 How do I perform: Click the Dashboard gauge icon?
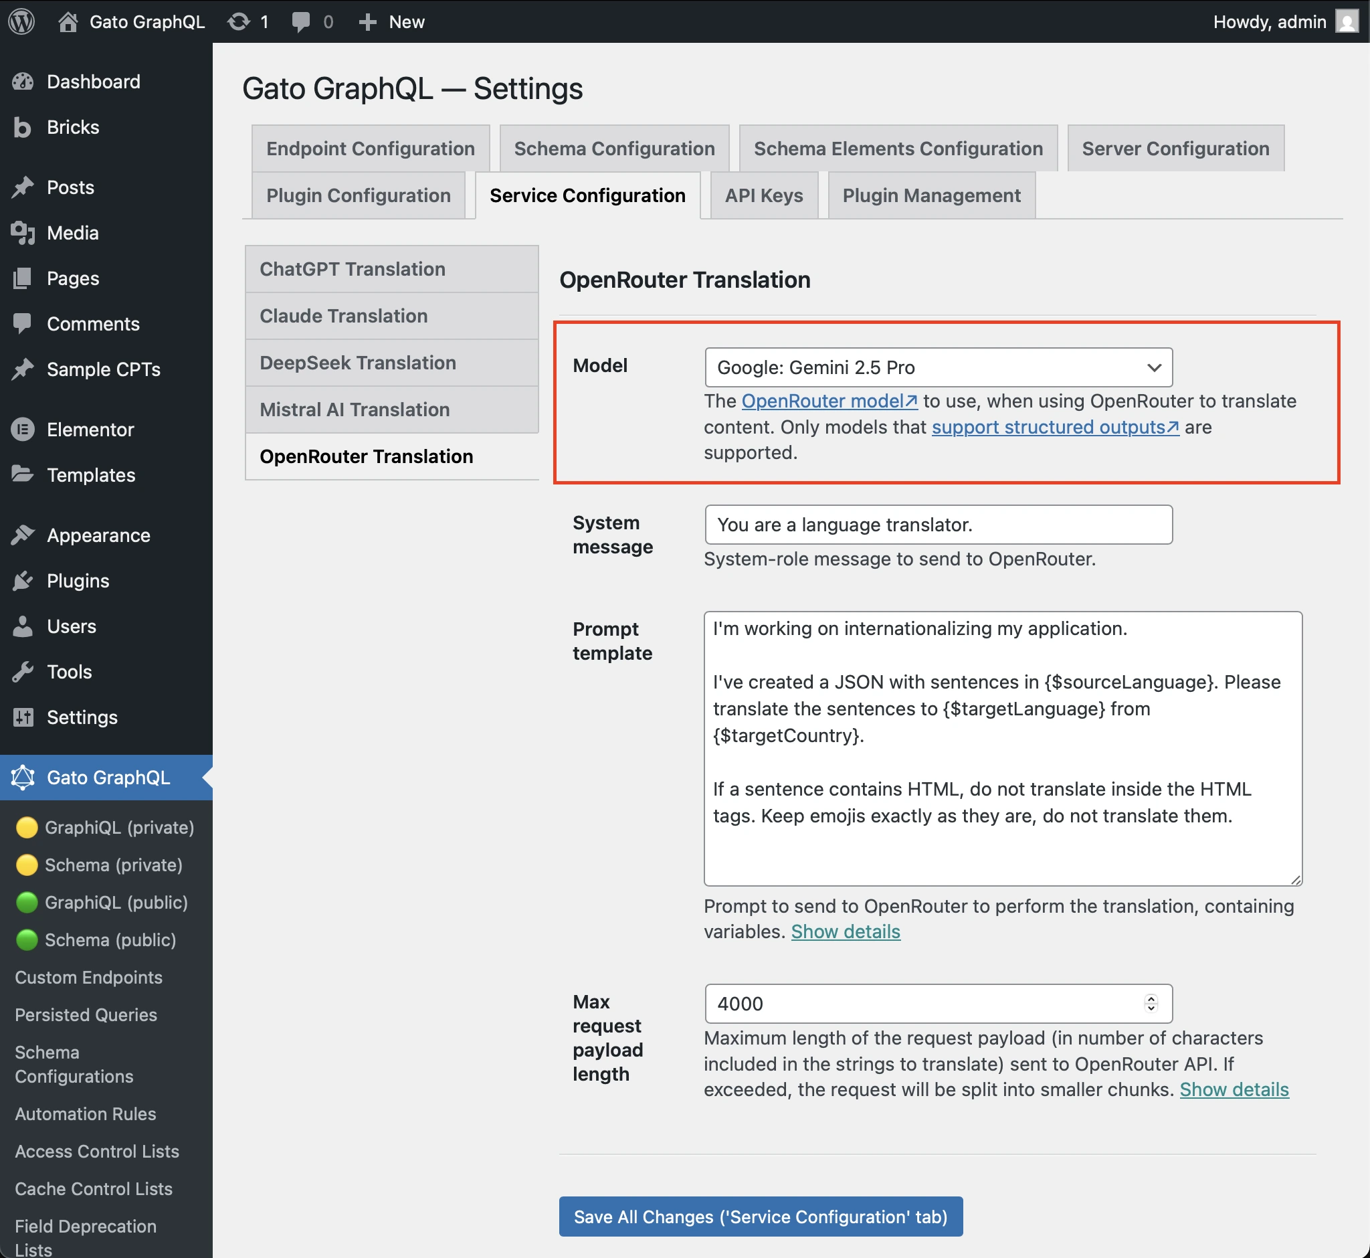(23, 82)
